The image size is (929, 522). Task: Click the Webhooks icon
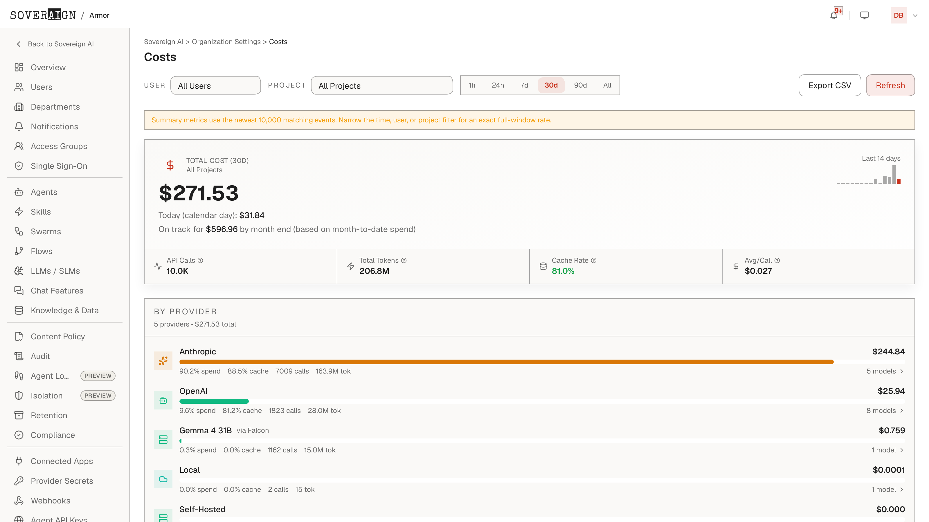click(19, 501)
